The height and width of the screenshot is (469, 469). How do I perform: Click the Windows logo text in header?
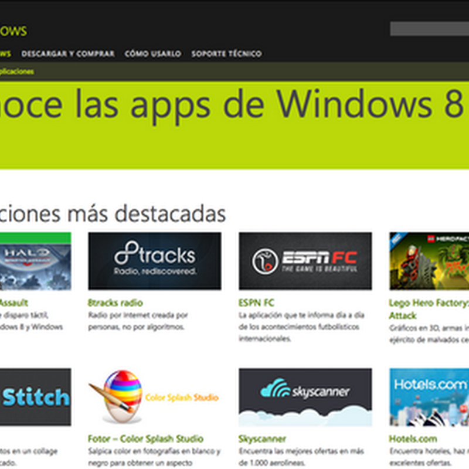click(13, 31)
